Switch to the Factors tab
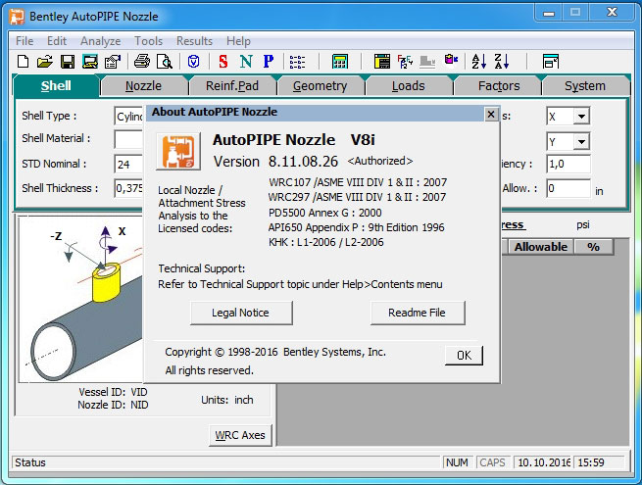 point(499,86)
